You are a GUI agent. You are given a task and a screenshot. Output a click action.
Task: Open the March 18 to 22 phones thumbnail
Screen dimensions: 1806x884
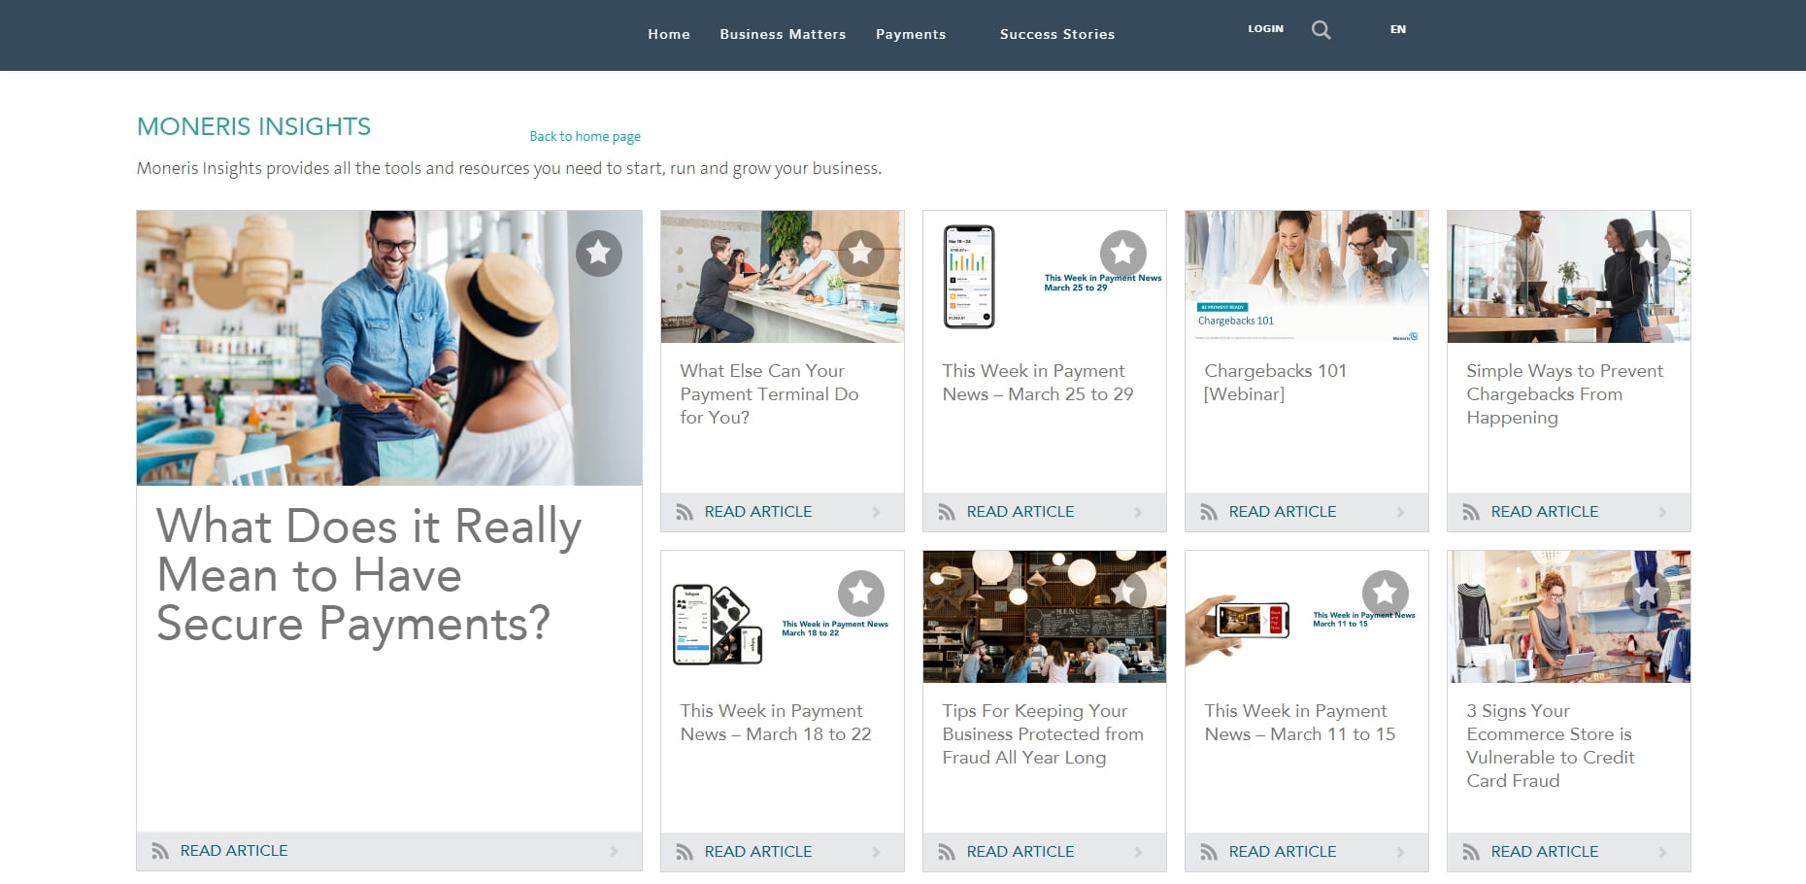coord(783,617)
